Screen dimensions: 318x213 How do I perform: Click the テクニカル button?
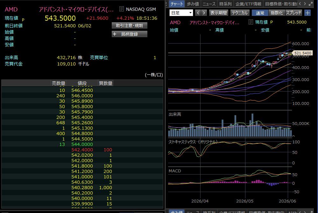(239, 13)
